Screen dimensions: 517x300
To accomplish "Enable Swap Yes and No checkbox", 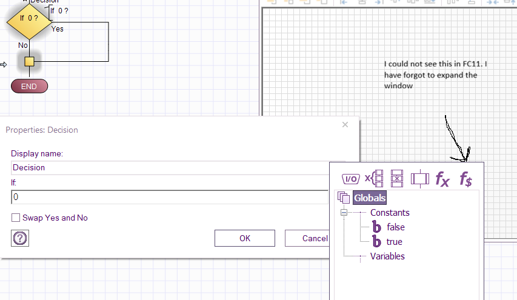I will (x=16, y=218).
